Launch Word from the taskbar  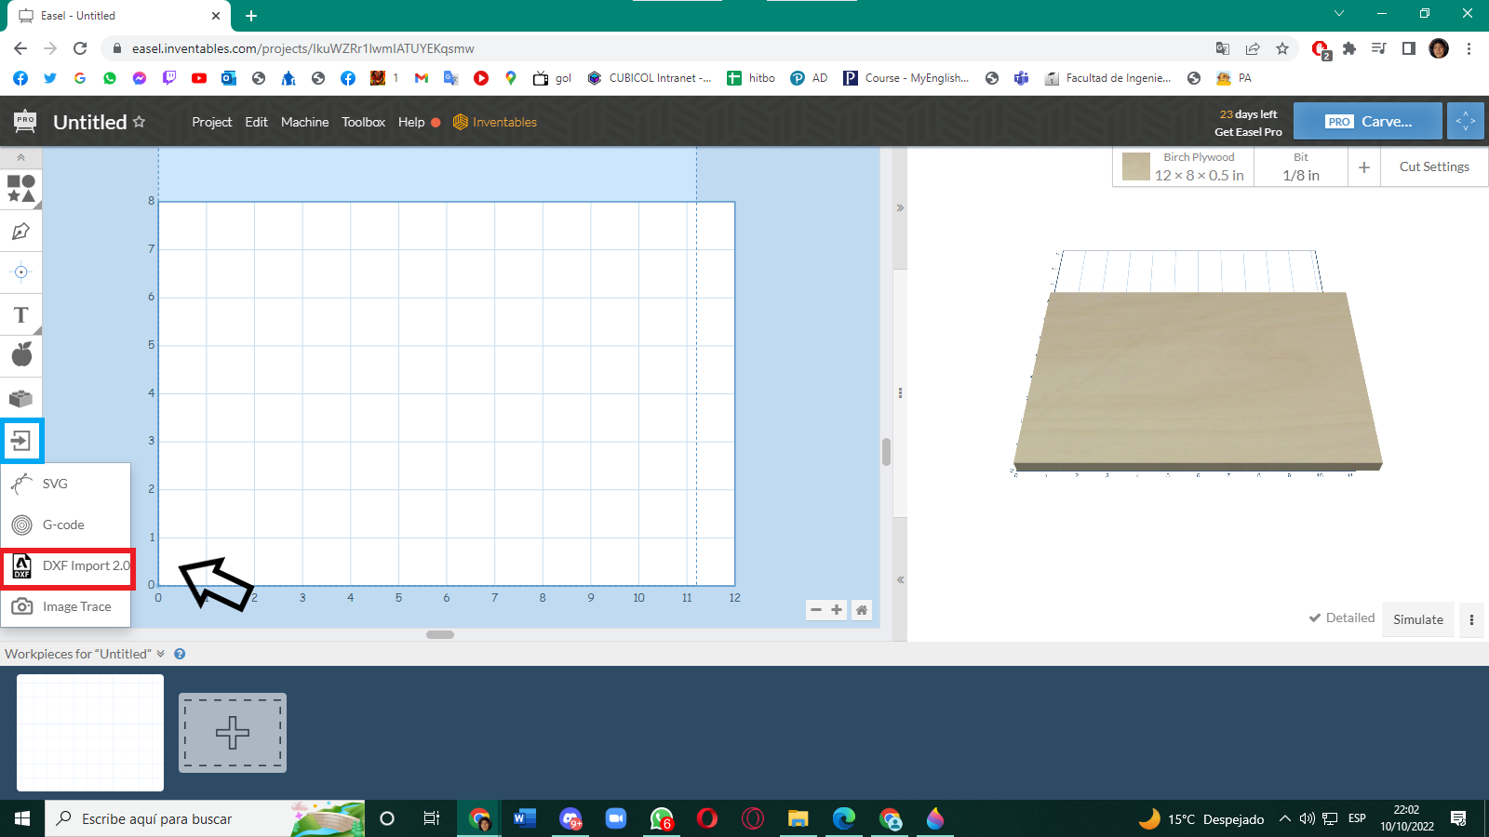pyautogui.click(x=525, y=818)
